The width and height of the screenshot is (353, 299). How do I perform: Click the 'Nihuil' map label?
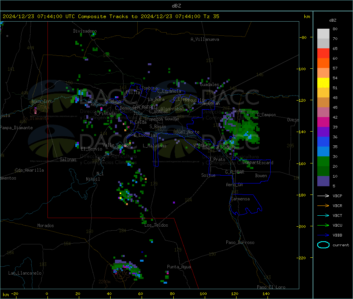93,179
